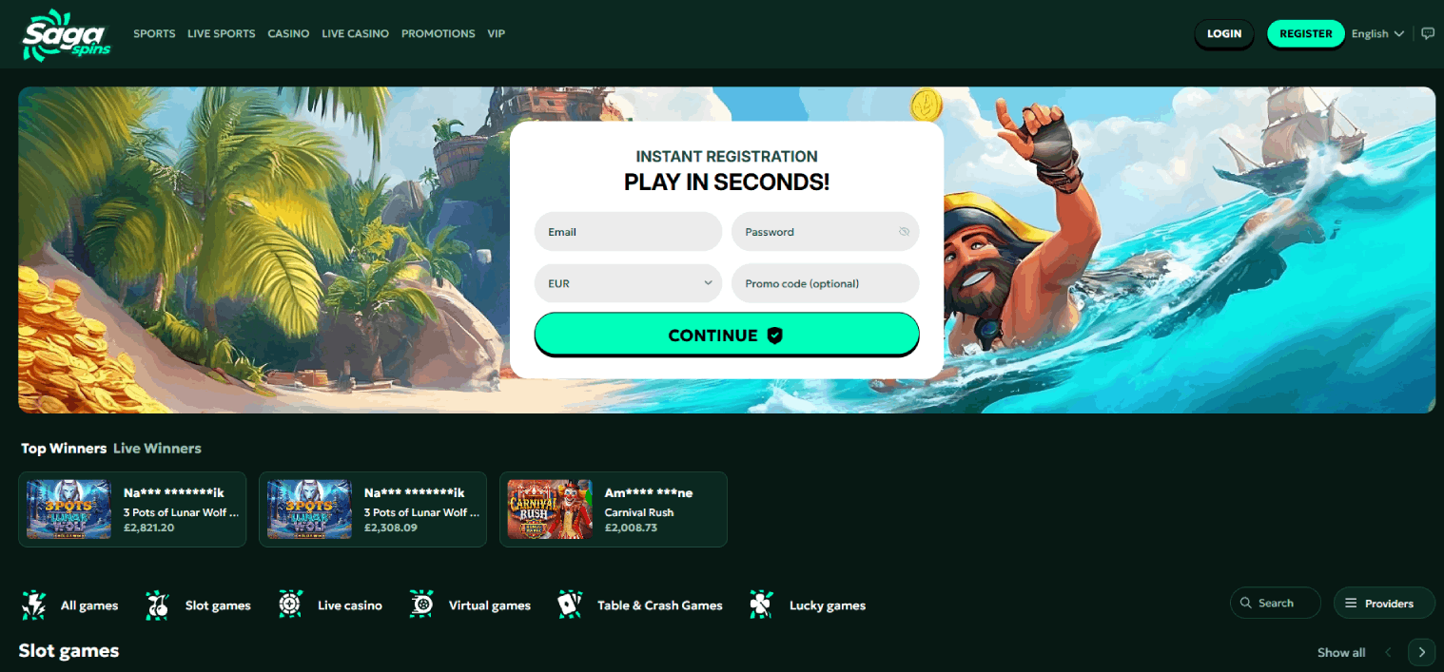Click the Saga Spins logo

coord(65,34)
